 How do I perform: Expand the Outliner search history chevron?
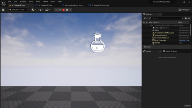click(182, 18)
